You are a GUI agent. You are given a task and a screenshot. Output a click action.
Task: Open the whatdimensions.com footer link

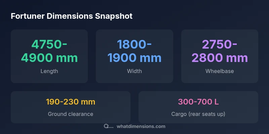(141, 127)
